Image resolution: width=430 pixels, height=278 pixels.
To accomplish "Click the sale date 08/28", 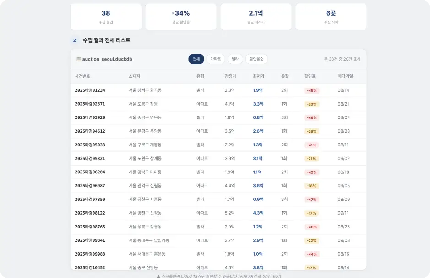I will tap(343, 131).
